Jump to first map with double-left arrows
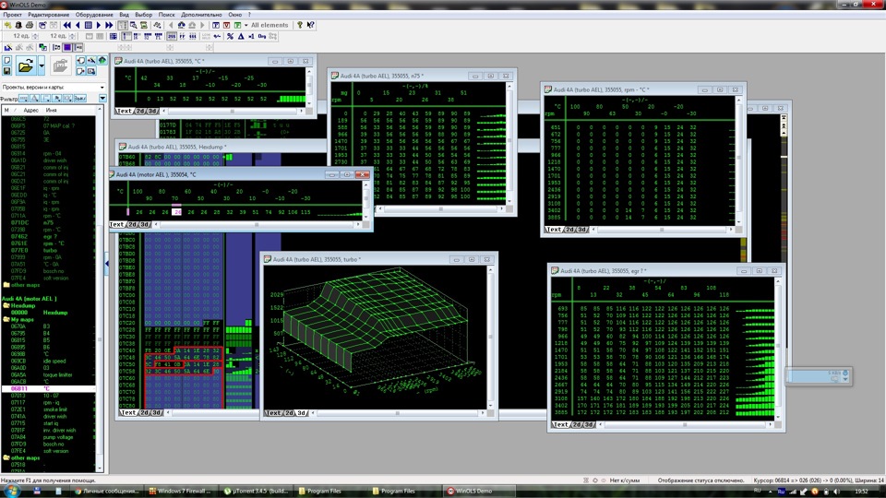The width and height of the screenshot is (886, 498). click(67, 25)
